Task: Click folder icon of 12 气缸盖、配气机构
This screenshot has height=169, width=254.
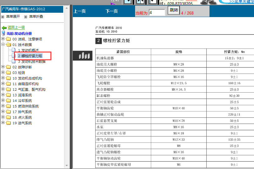Action: (8, 89)
